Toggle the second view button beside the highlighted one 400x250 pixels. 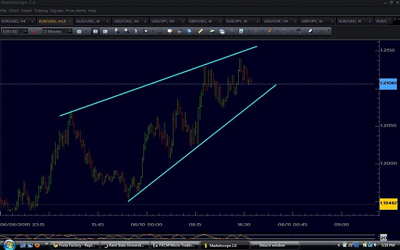click(105, 31)
